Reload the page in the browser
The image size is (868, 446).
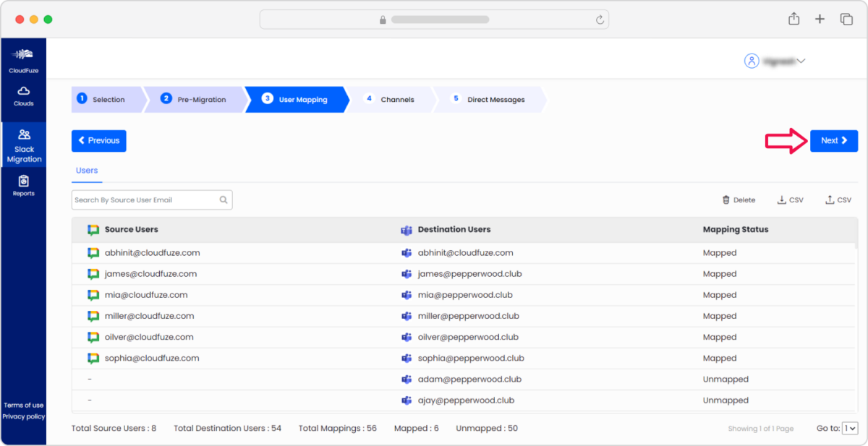[599, 20]
